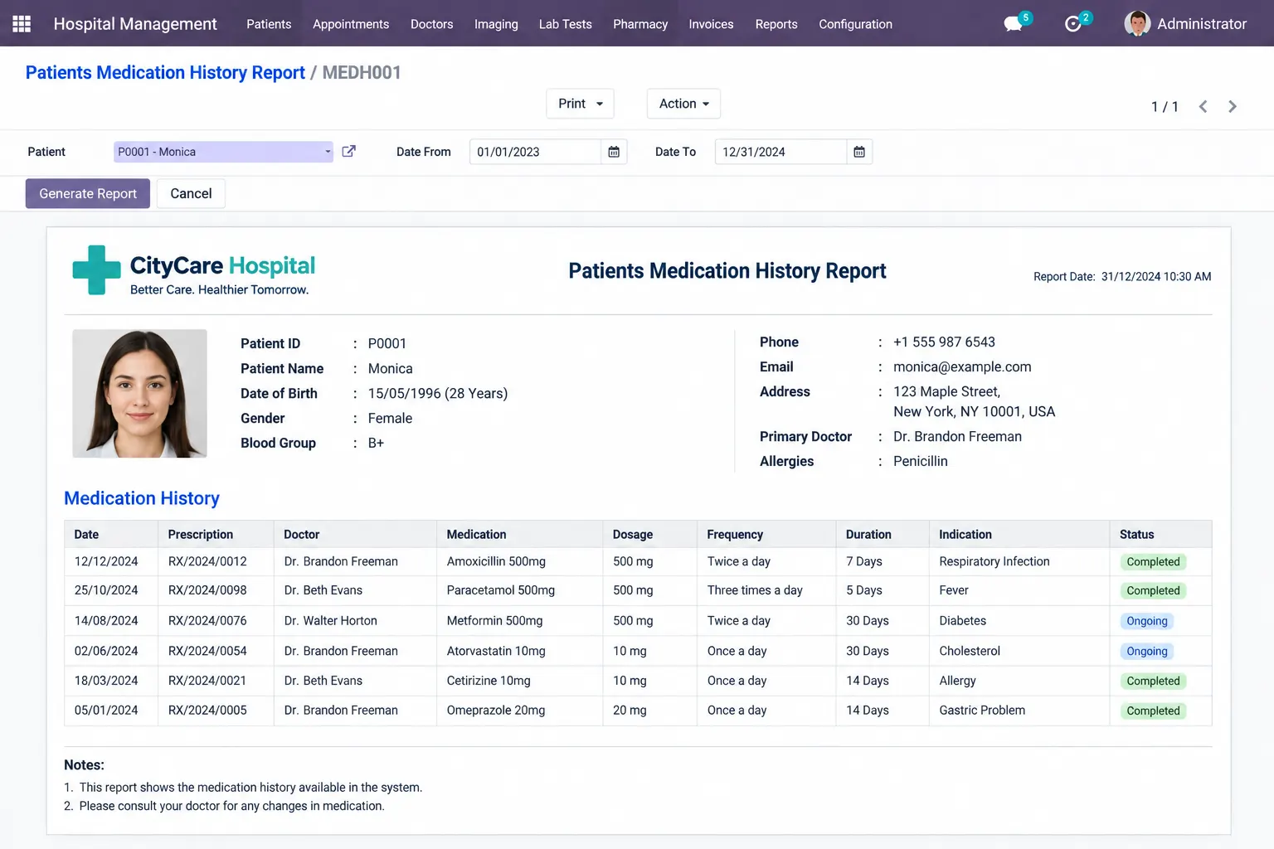Viewport: 1274px width, 849px height.
Task: Go to next record arrow
Action: (1232, 106)
